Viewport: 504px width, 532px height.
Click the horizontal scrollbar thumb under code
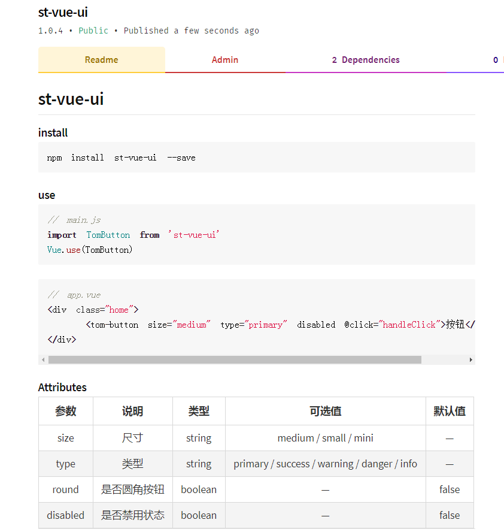coord(235,359)
